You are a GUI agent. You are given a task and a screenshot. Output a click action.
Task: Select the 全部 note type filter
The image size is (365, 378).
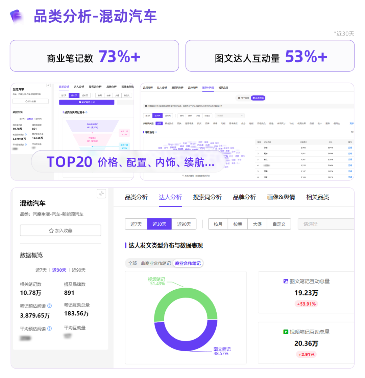(132, 263)
